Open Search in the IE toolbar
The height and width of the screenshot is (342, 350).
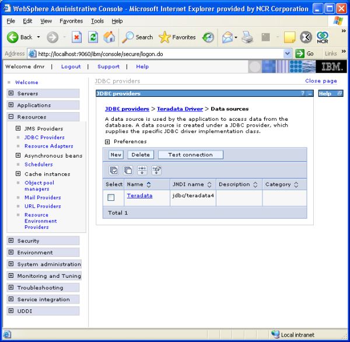click(137, 37)
